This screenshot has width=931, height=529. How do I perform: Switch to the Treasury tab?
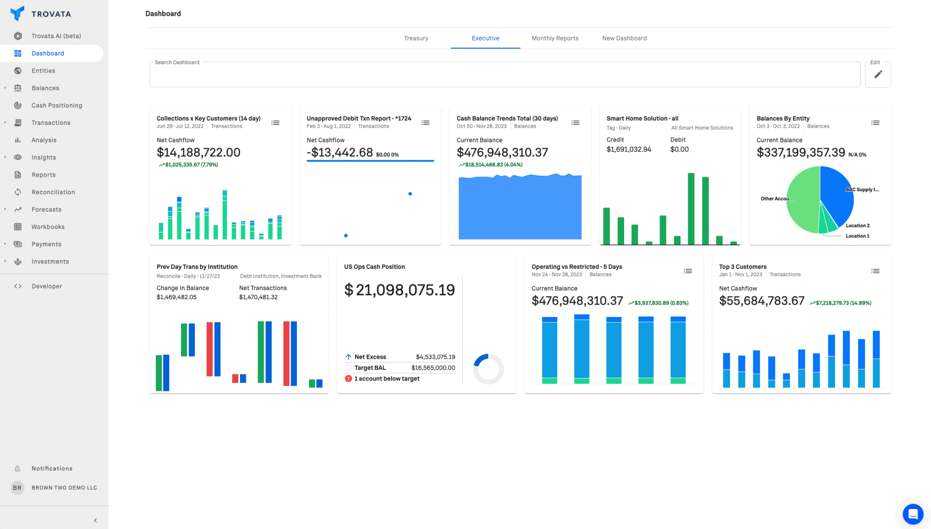415,38
